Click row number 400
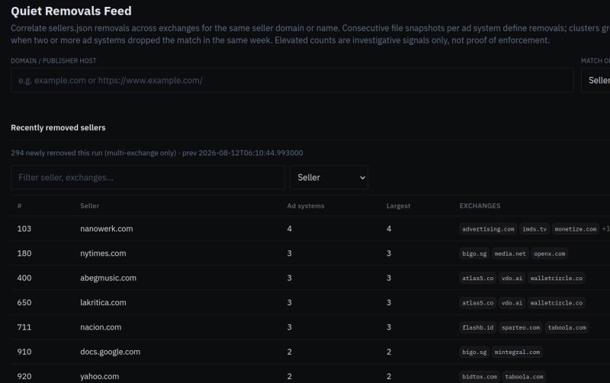This screenshot has width=610, height=383. click(x=24, y=278)
